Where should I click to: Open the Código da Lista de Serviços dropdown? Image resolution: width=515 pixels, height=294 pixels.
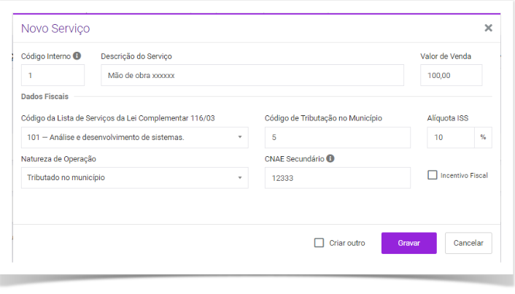coord(134,137)
